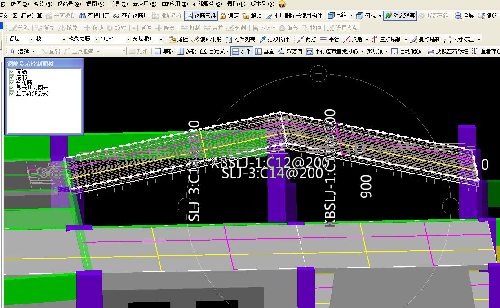Open the 绘图(D) menu
Image resolution: width=500 pixels, height=308 pixels.
point(20,4)
